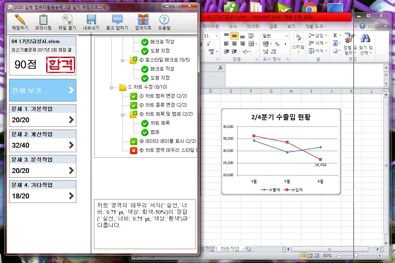
Task: Toggle middle vertical align button in ribbon
Action: point(234,36)
